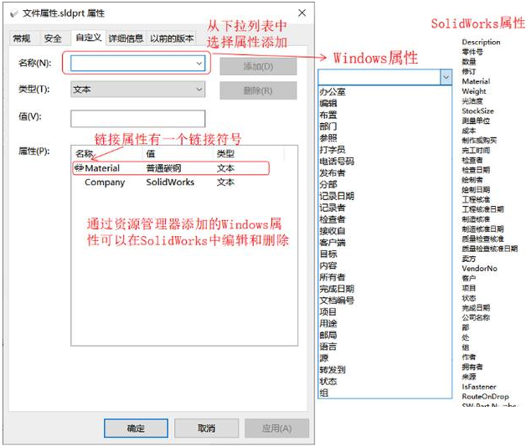Open the 类型 dropdown showing 文本
This screenshot has width=531, height=447.
click(x=198, y=89)
